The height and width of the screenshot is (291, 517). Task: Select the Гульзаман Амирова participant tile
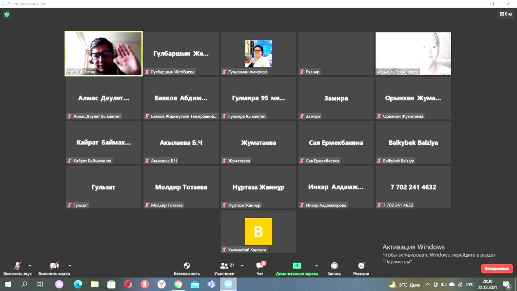258,54
